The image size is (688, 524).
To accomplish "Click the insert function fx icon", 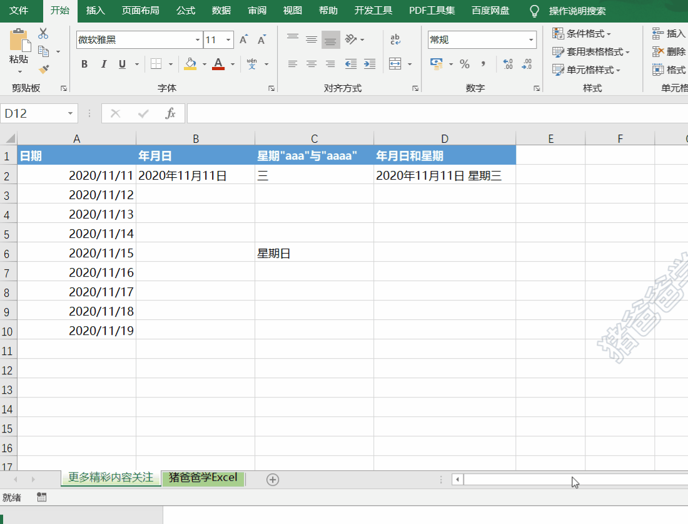I will pos(170,114).
